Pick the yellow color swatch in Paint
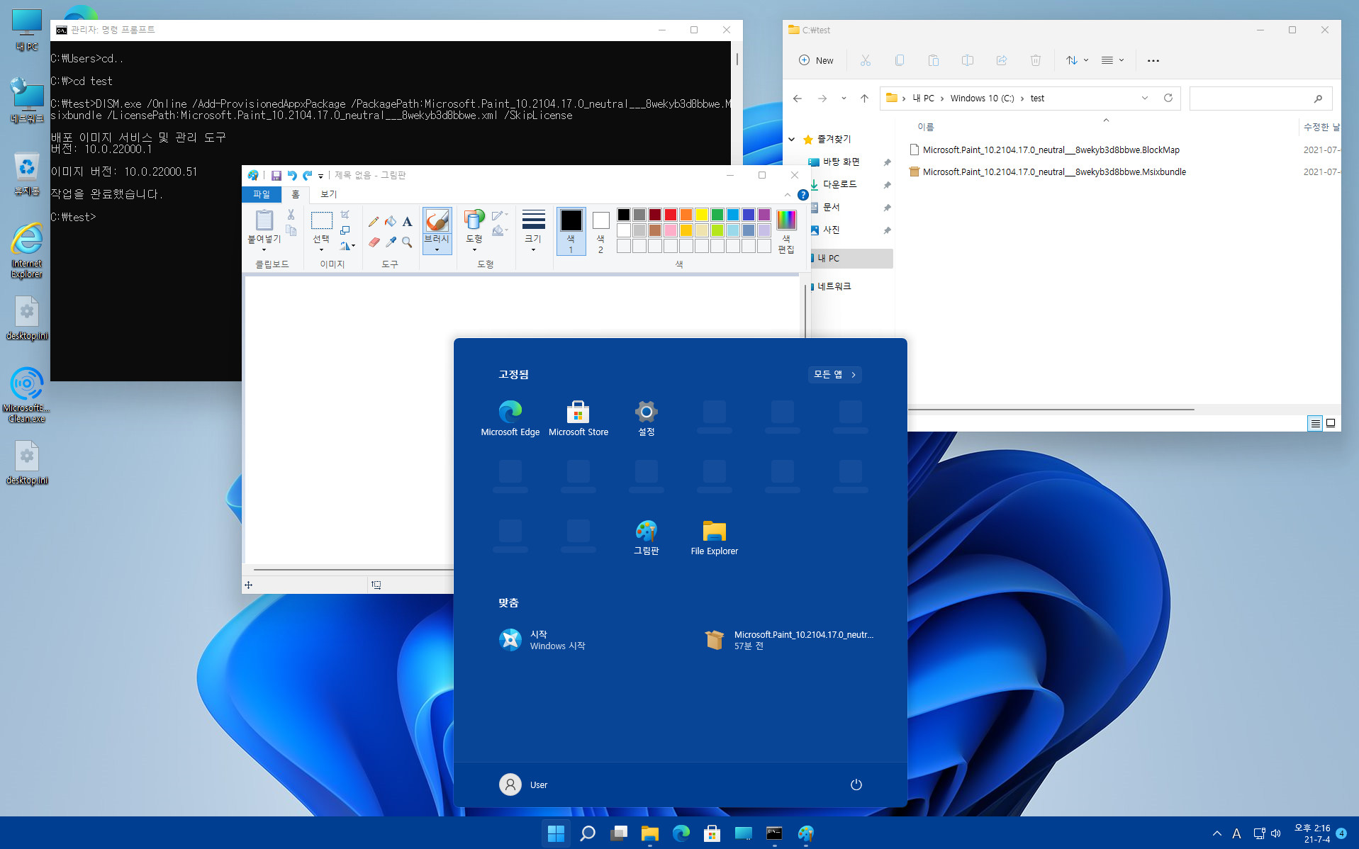1359x849 pixels. tap(701, 215)
